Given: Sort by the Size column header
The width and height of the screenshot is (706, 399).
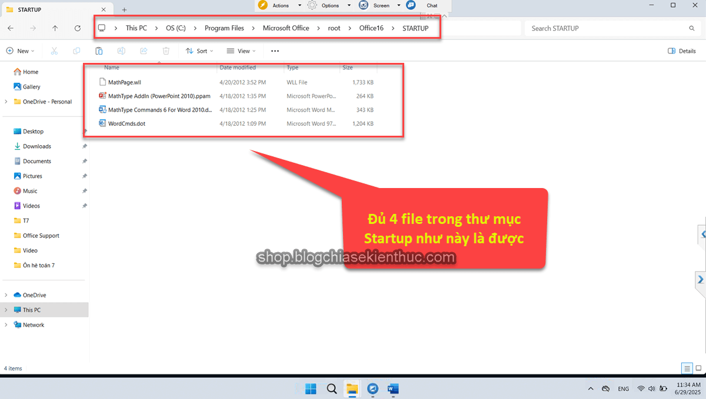Looking at the screenshot, I should (348, 68).
